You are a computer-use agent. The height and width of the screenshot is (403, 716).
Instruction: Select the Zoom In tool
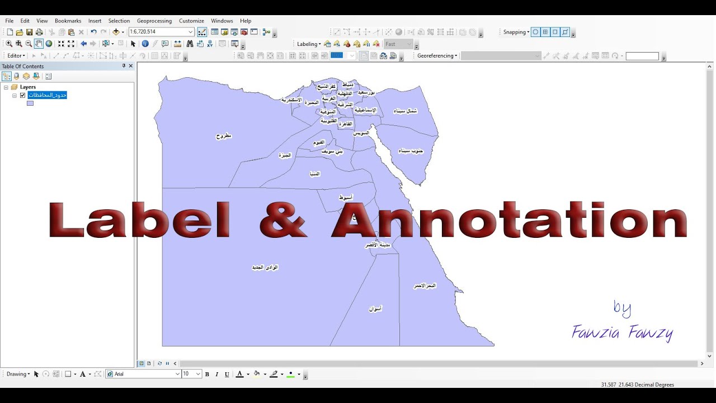tap(9, 44)
